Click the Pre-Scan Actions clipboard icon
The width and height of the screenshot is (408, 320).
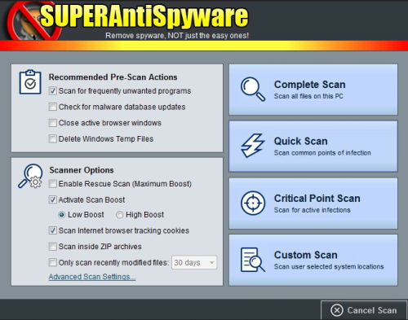(x=30, y=81)
